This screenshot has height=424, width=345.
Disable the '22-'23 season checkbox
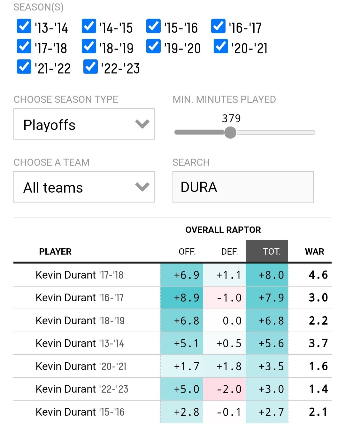[x=90, y=67]
